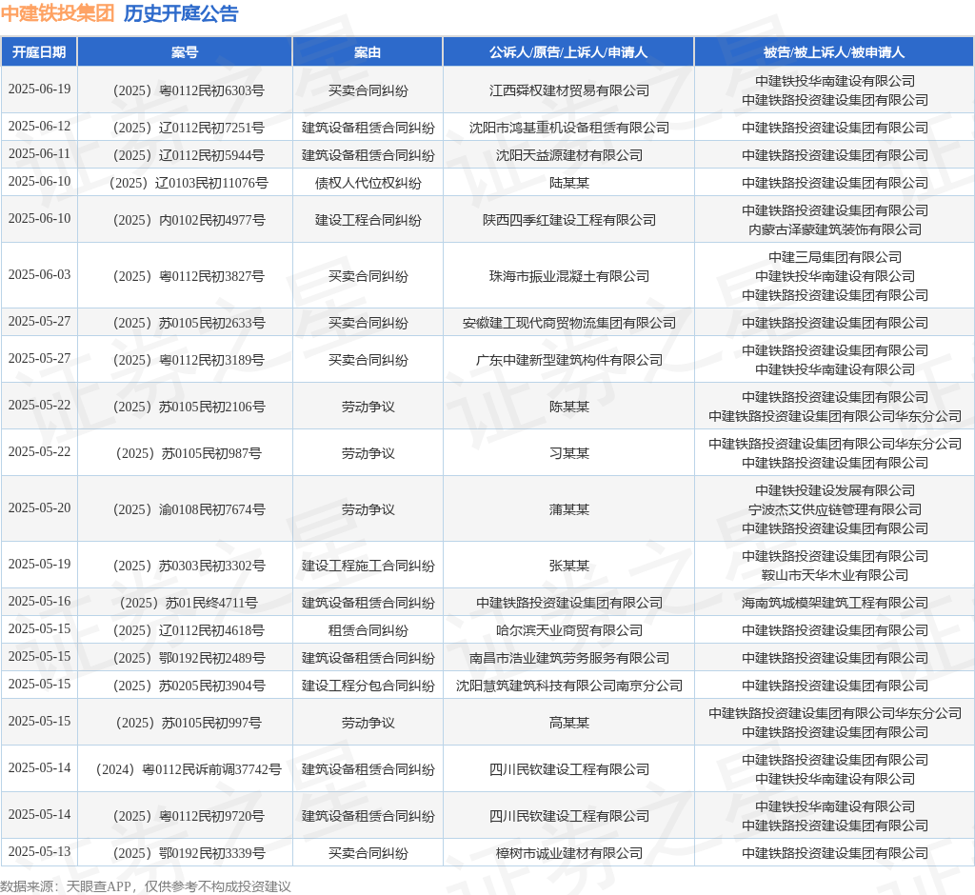Click the 建设工程分包合同纠纷 case cause
This screenshot has width=975, height=895.
(x=368, y=686)
